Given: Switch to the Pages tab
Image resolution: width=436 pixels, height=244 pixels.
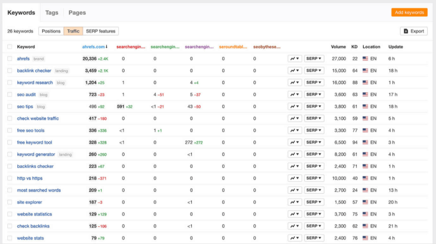Looking at the screenshot, I should pos(77,12).
